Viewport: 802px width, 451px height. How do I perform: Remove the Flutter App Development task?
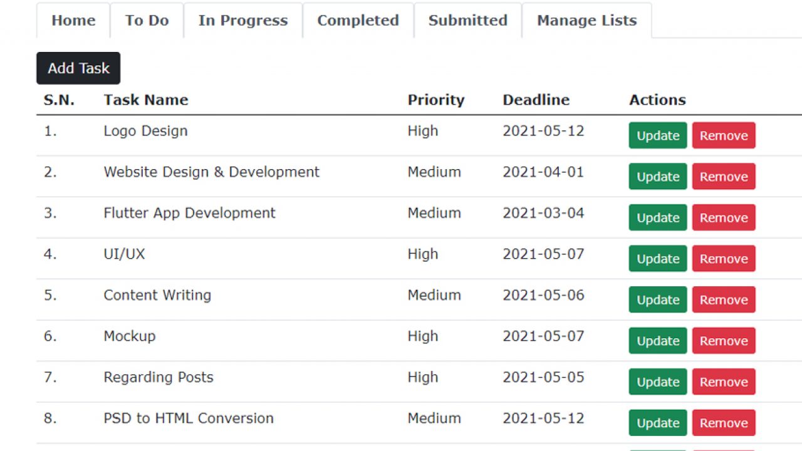click(x=724, y=217)
